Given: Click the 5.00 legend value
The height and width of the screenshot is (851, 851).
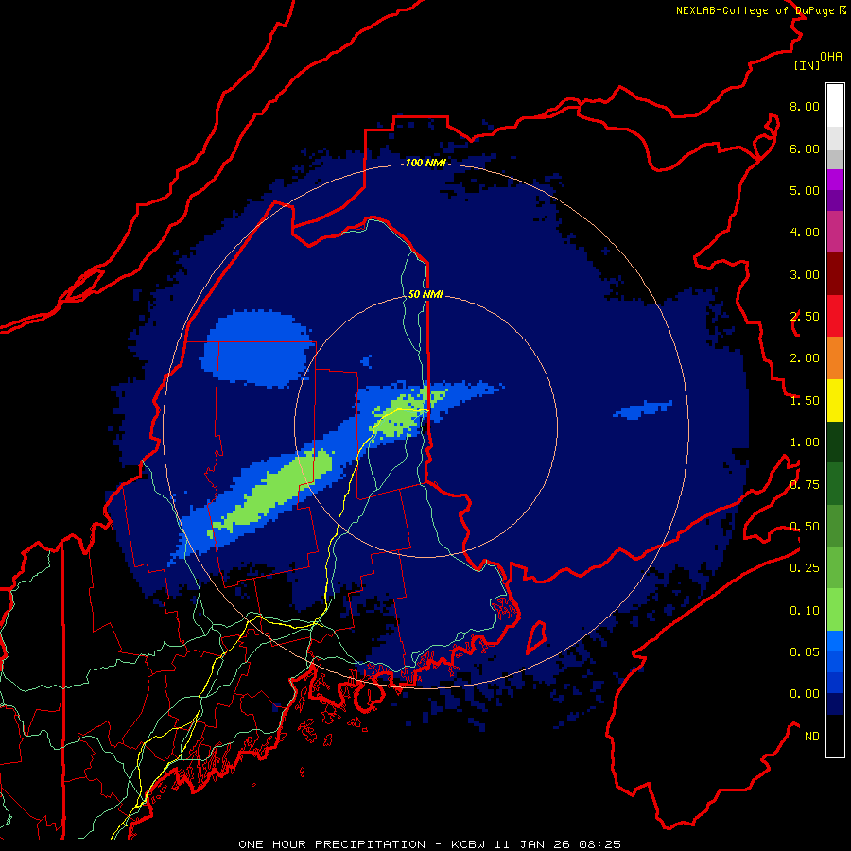Looking at the screenshot, I should pyautogui.click(x=805, y=190).
